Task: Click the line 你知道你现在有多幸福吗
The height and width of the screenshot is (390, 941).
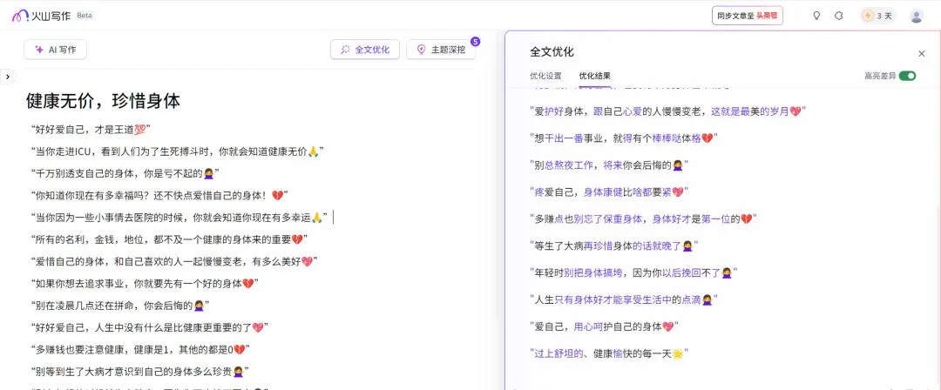Action: coord(159,195)
